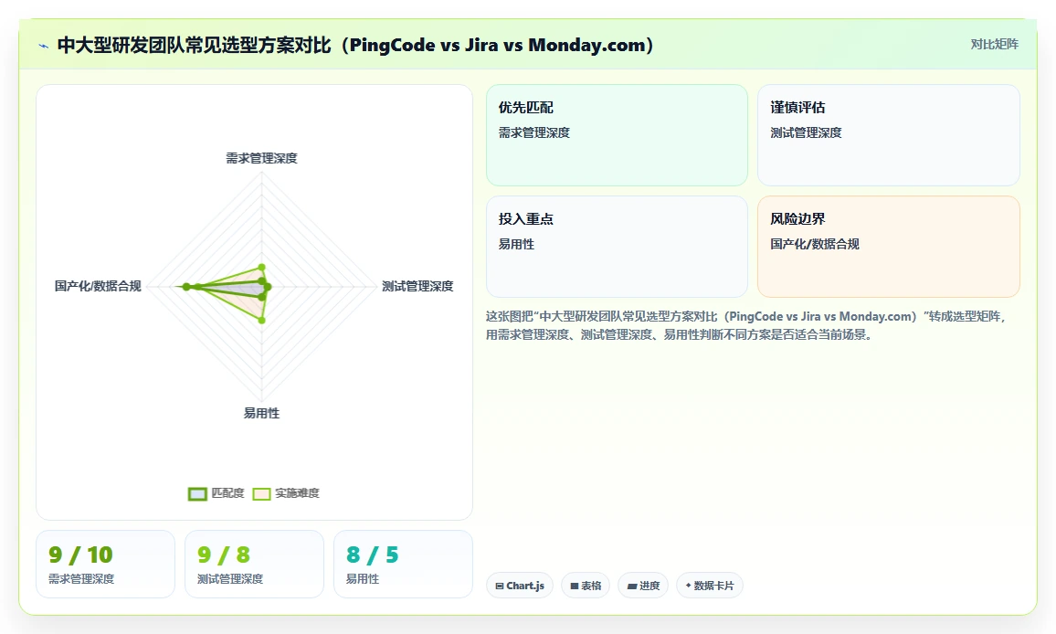
Task: Open the 风险边界 card
Action: click(888, 247)
